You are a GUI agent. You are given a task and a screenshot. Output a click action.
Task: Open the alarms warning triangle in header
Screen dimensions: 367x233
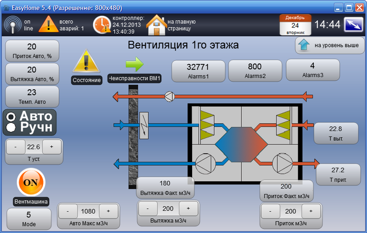(48, 25)
